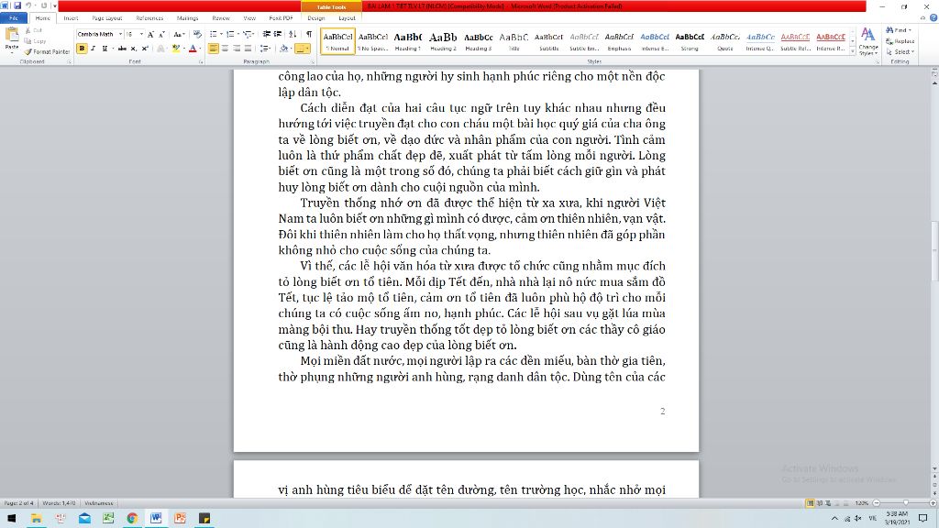Toggle Subscript formatting

tap(134, 49)
